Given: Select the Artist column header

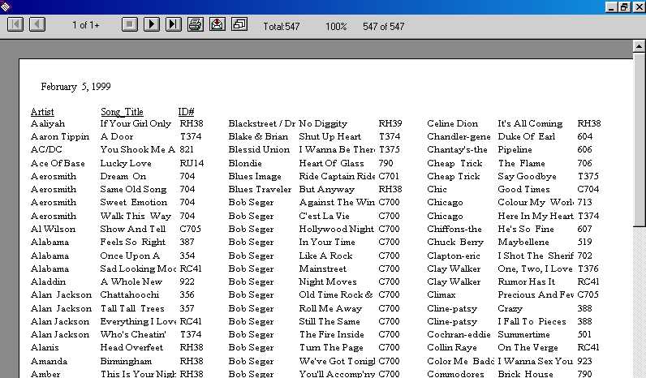Looking at the screenshot, I should [42, 111].
